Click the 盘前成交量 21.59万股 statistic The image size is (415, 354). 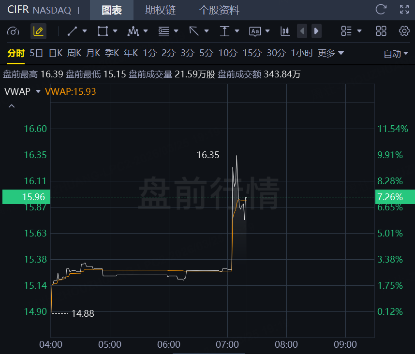172,74
